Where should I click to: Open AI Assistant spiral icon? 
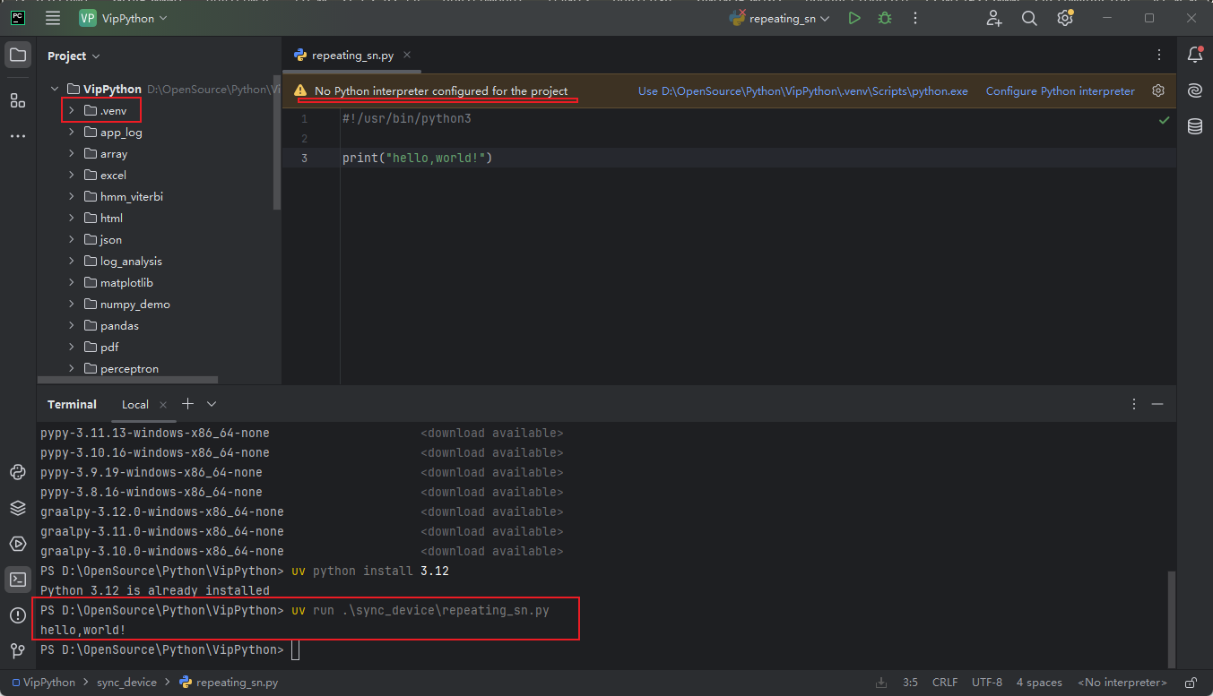1194,90
